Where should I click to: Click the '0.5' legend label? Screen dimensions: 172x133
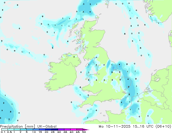[x=9, y=132]
